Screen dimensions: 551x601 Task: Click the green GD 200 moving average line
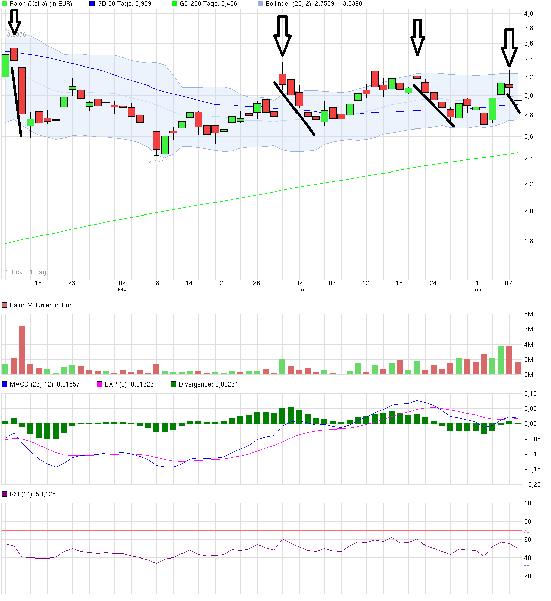261,194
